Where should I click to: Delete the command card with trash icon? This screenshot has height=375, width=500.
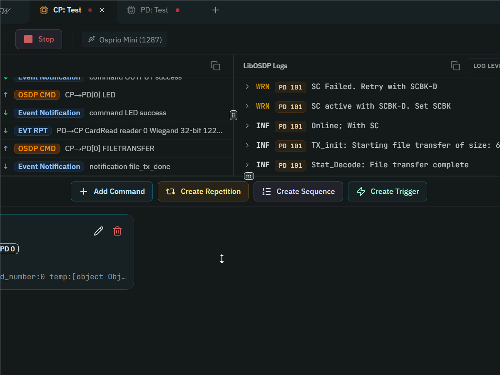coord(117,231)
